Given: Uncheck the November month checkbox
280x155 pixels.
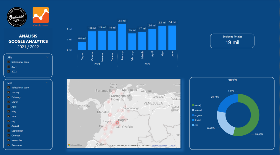Looking at the screenshot, I should (x=8, y=140).
